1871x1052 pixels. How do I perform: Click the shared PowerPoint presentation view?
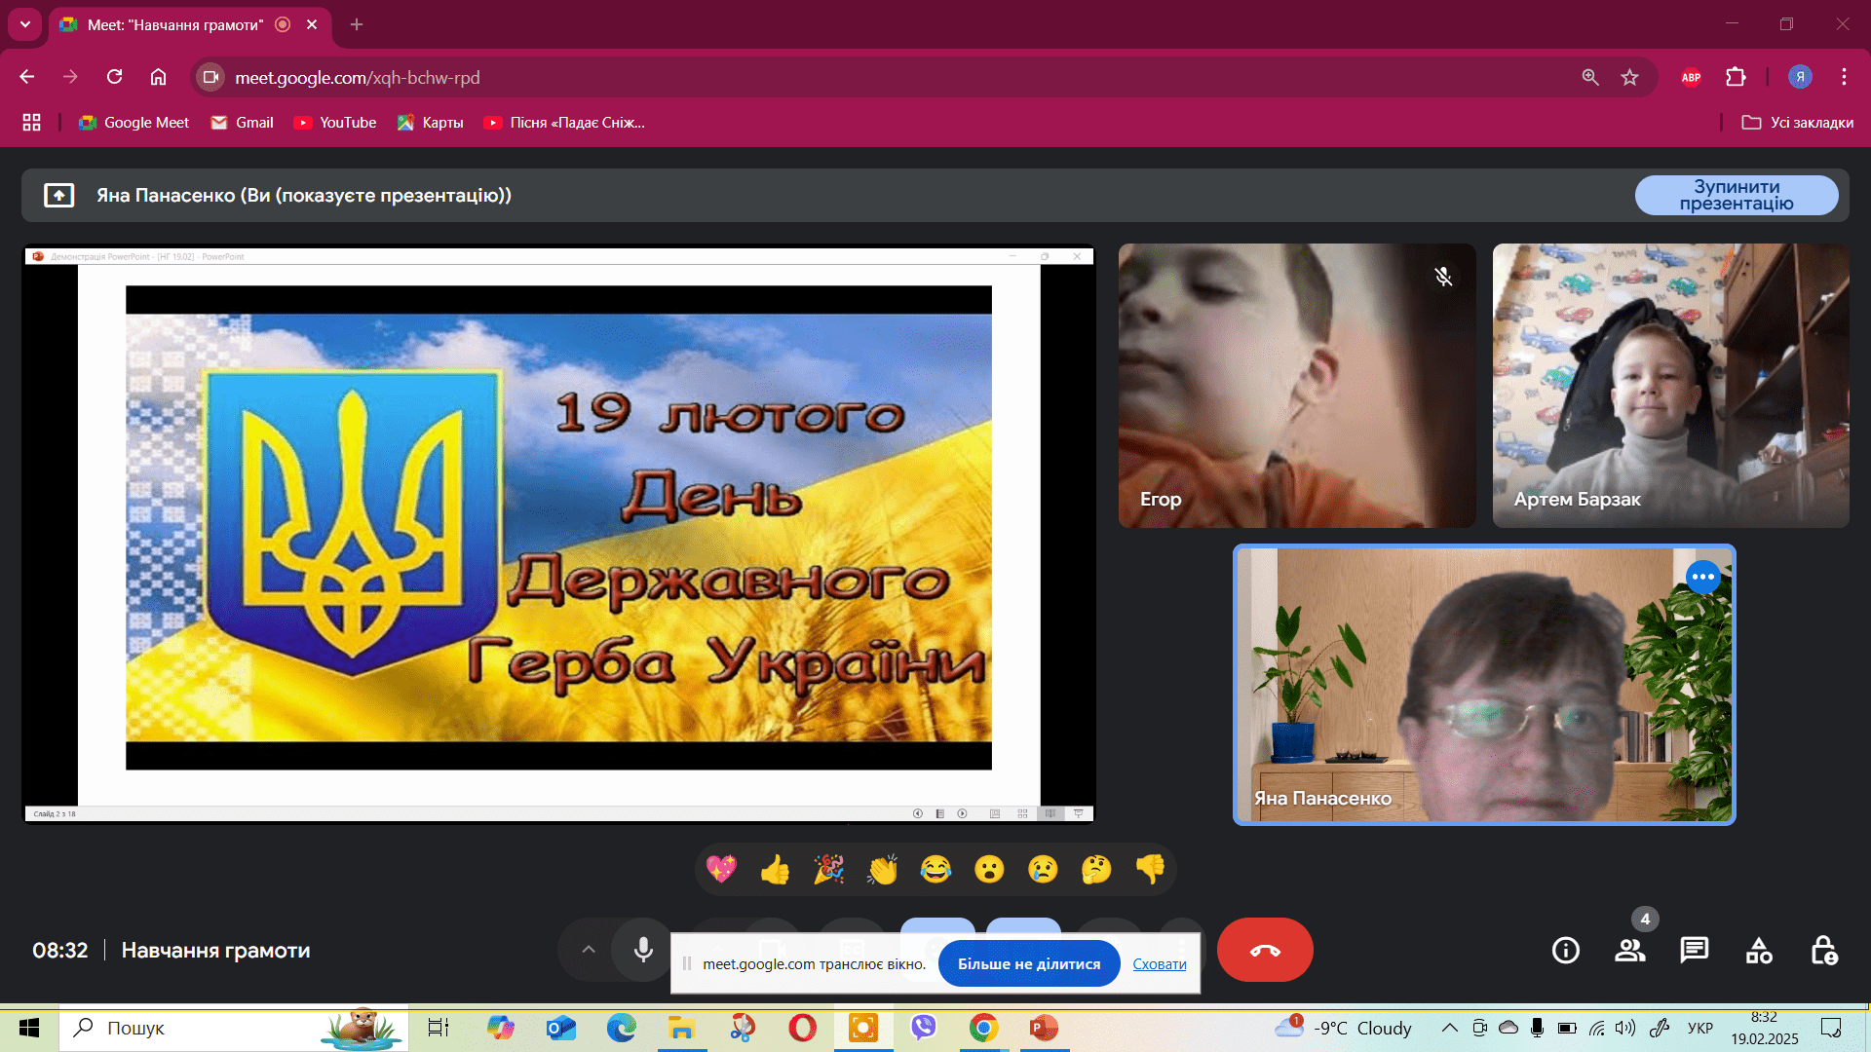559,534
